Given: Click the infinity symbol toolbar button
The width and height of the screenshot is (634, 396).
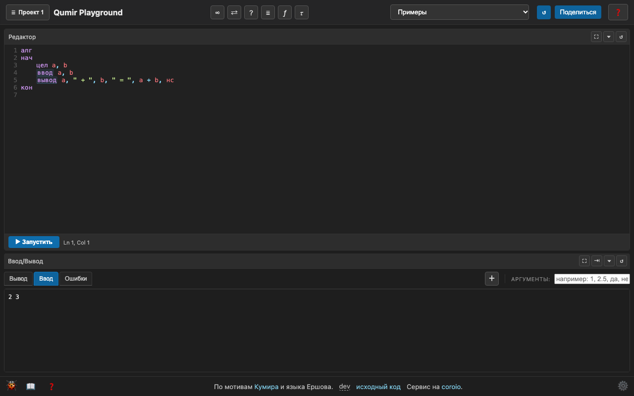Looking at the screenshot, I should click(x=217, y=12).
